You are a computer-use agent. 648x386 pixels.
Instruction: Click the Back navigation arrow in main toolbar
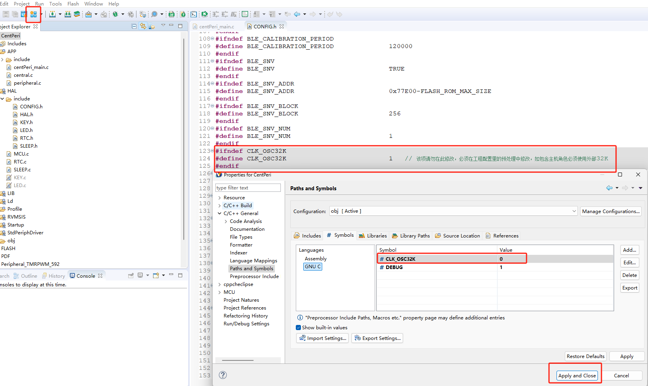click(x=297, y=14)
